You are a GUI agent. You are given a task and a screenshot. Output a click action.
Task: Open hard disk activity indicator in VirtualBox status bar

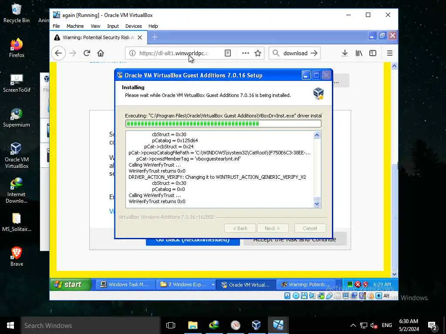click(x=287, y=296)
